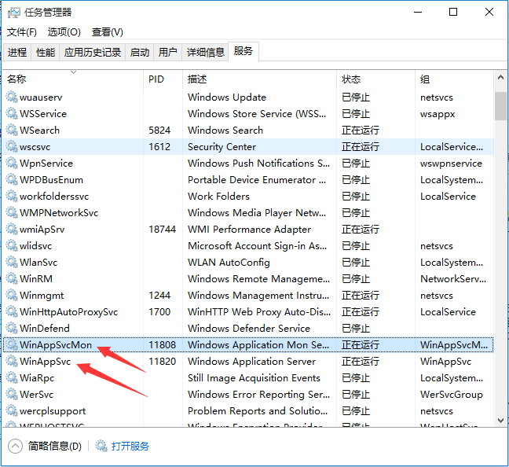Switch to the 详细信息 tab
Image resolution: width=509 pixels, height=467 pixels.
click(205, 53)
